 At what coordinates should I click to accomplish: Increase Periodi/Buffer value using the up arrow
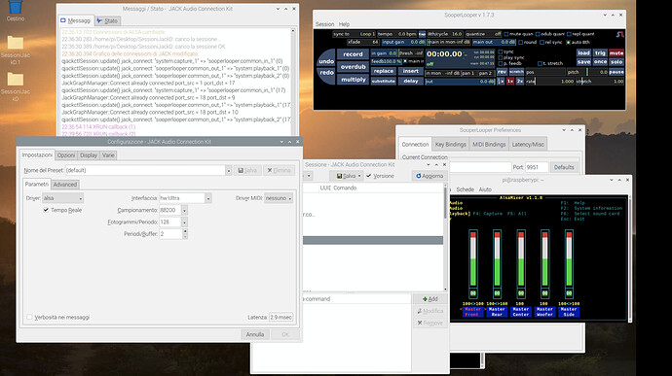pyautogui.click(x=185, y=231)
